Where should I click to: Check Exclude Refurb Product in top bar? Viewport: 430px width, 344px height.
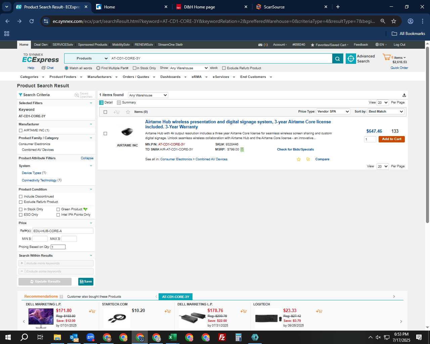(224, 68)
